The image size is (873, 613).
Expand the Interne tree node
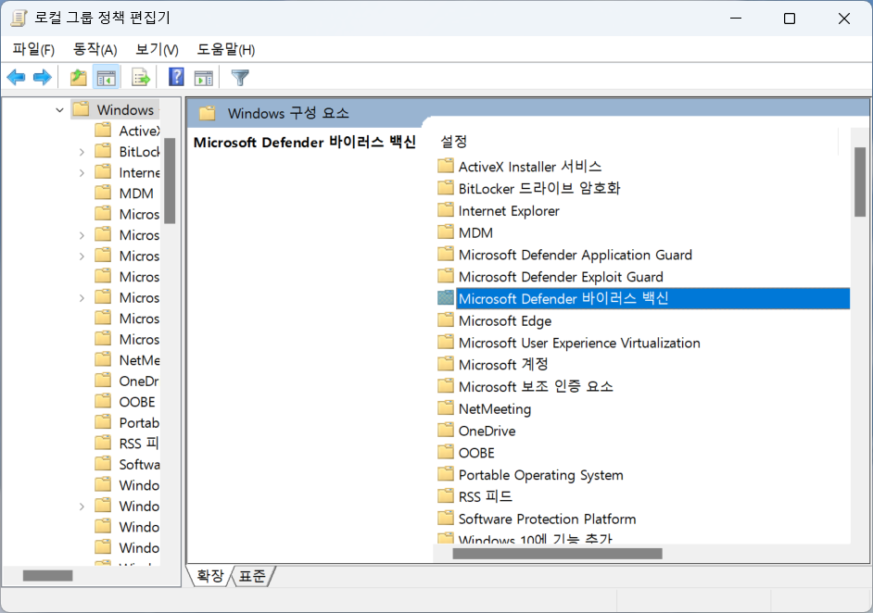point(82,173)
